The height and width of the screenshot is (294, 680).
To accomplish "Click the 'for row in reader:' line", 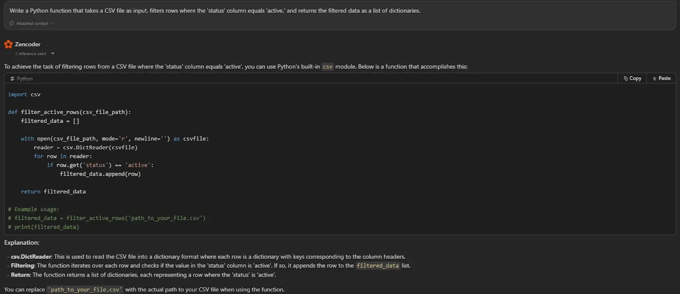I will pos(63,156).
